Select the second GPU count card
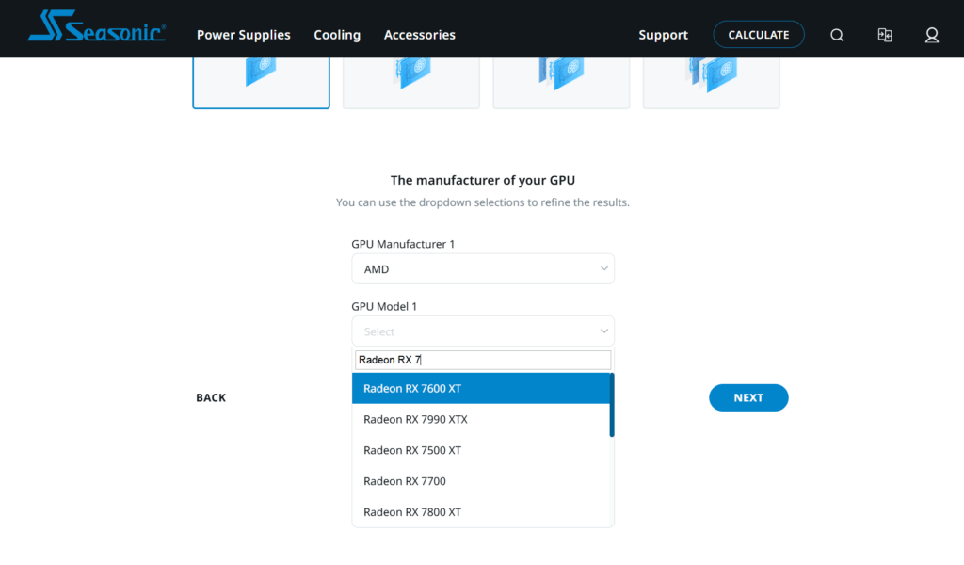The image size is (964, 565). (411, 82)
